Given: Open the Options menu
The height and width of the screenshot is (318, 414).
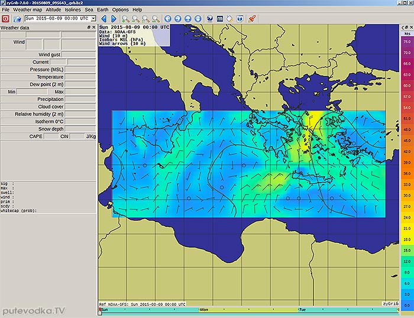Looking at the screenshot, I should point(121,10).
